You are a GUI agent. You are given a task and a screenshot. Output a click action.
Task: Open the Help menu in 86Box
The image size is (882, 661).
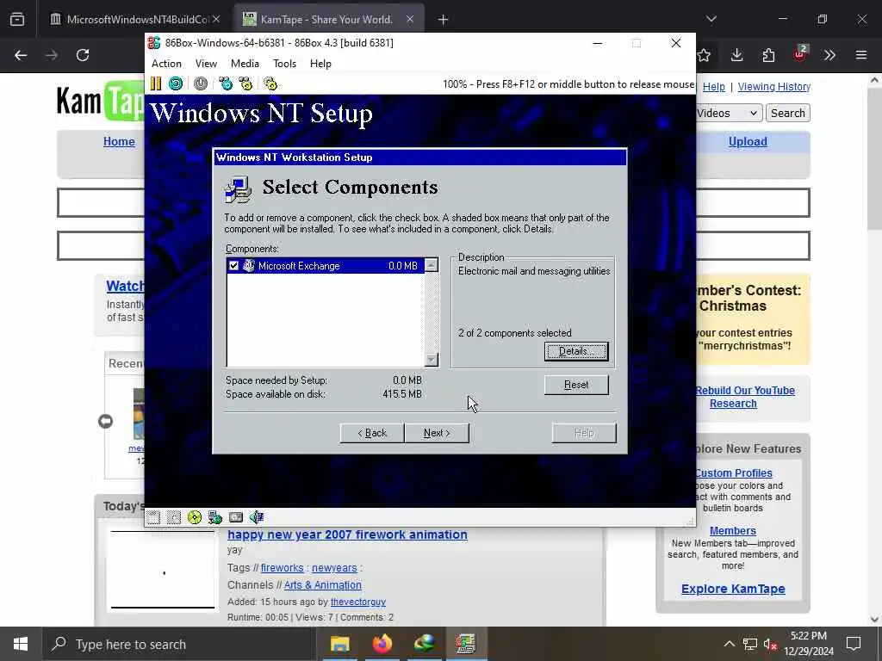click(x=320, y=64)
